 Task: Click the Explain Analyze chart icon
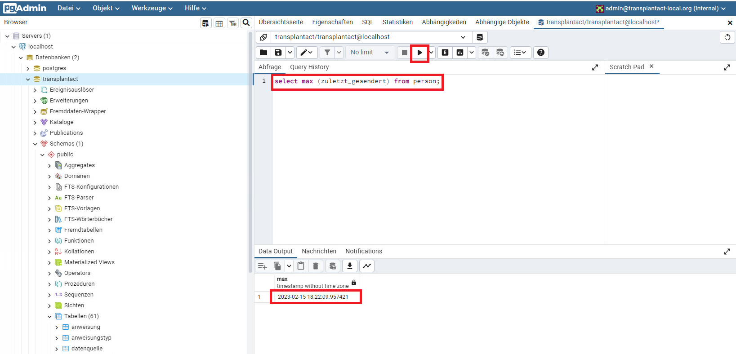[x=460, y=53]
